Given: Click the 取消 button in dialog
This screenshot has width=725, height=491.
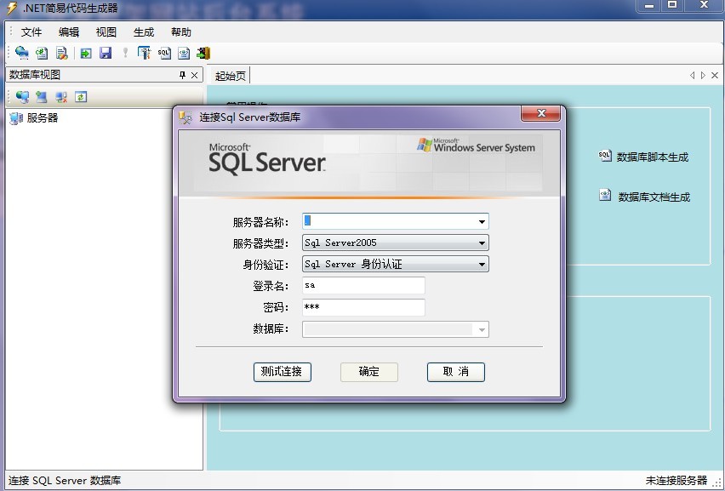Looking at the screenshot, I should click(x=455, y=372).
